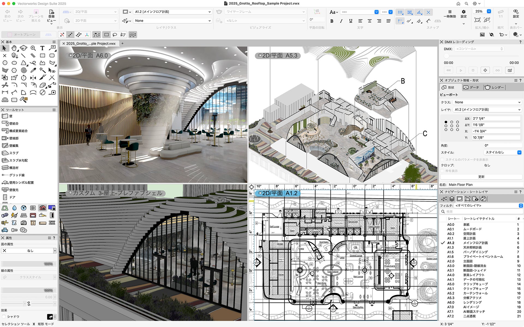Select the Text tool in Basic palette
524x327 pixels.
click(42, 48)
